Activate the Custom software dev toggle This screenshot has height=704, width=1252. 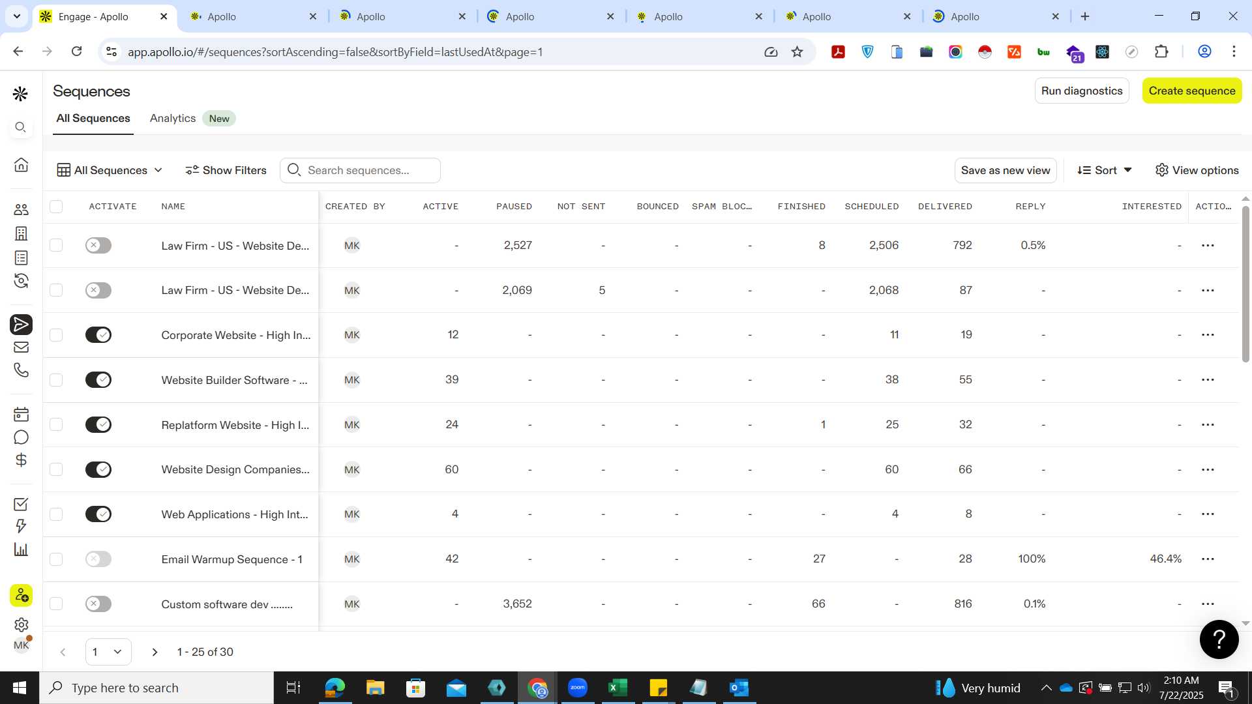tap(98, 604)
